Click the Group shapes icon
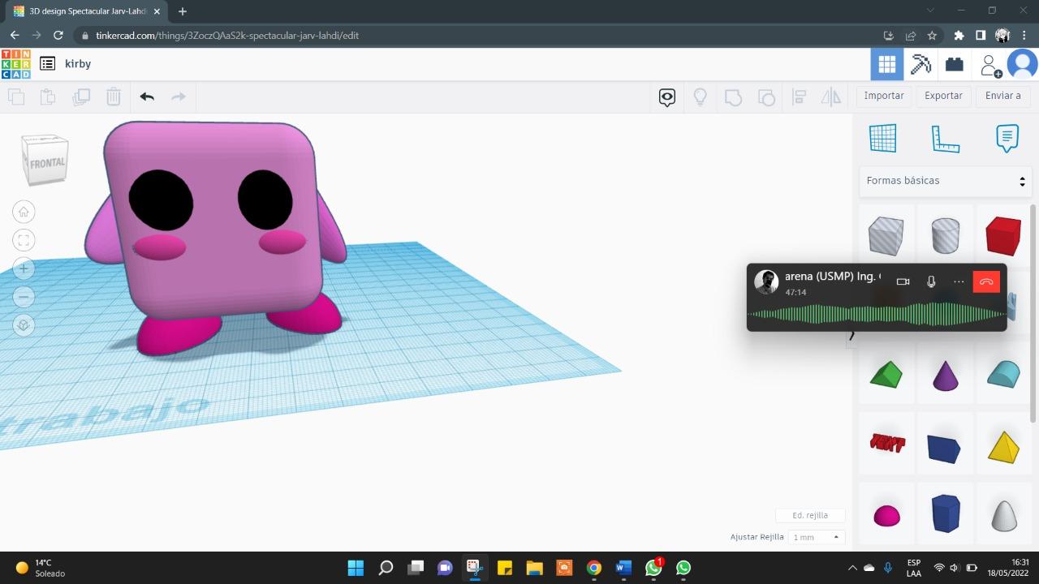This screenshot has width=1039, height=584. coord(733,97)
